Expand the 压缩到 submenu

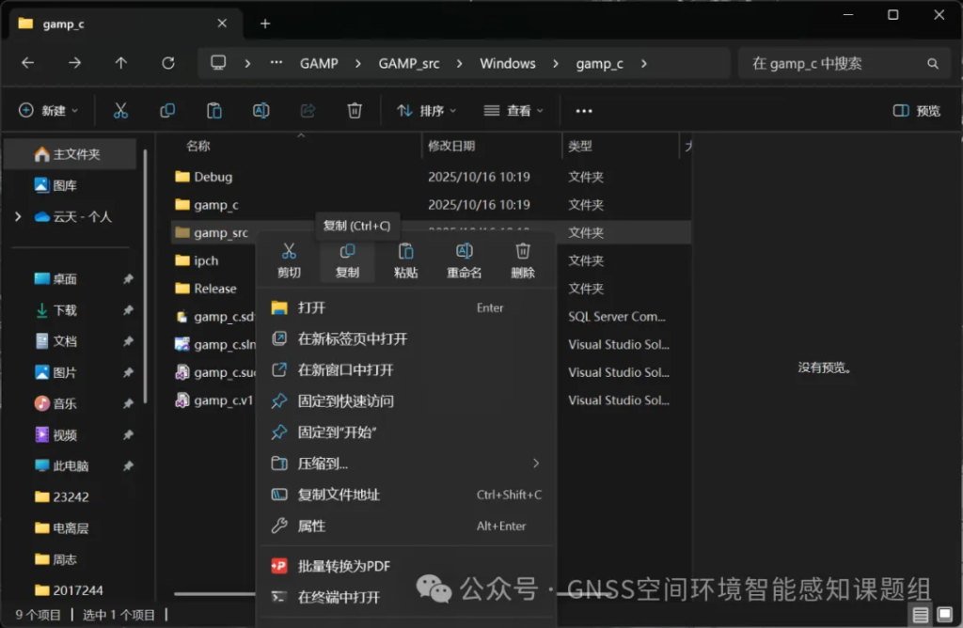tap(536, 463)
